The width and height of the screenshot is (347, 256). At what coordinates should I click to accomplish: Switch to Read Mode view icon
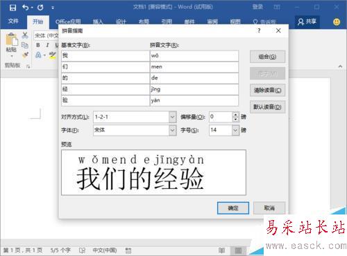pyautogui.click(x=221, y=250)
